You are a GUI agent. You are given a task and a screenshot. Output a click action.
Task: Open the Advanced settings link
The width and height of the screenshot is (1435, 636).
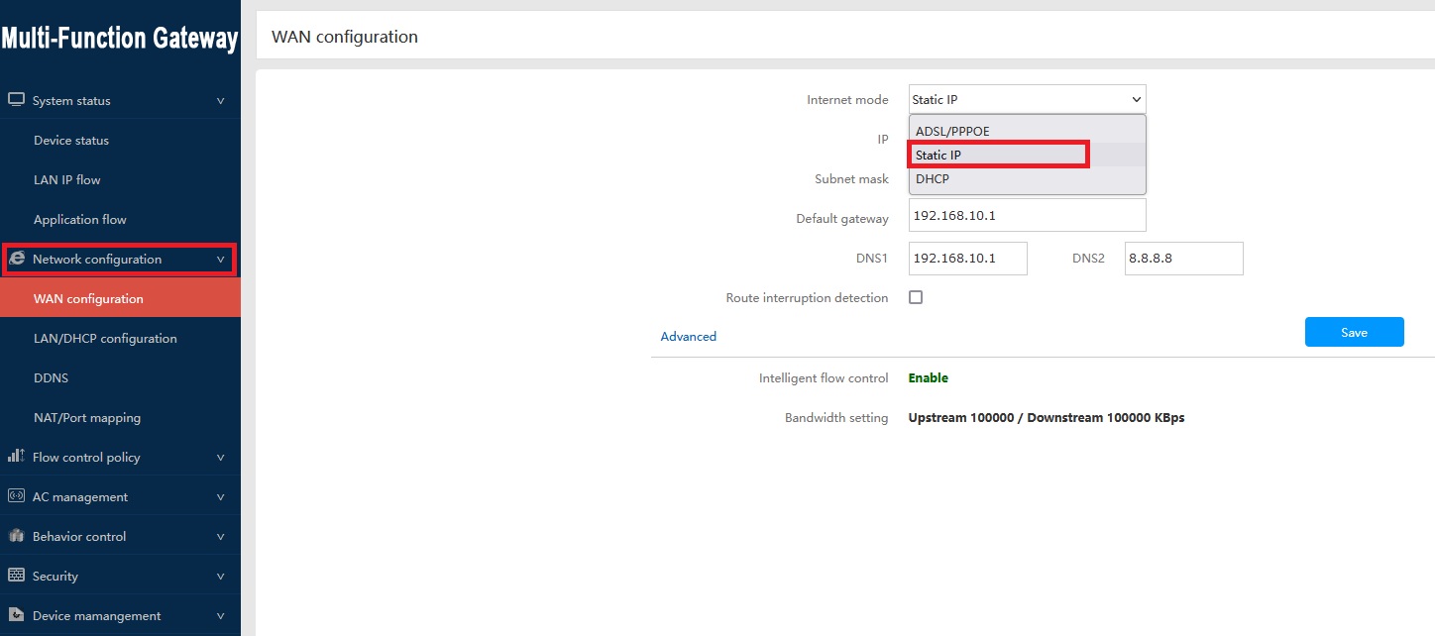pos(688,337)
